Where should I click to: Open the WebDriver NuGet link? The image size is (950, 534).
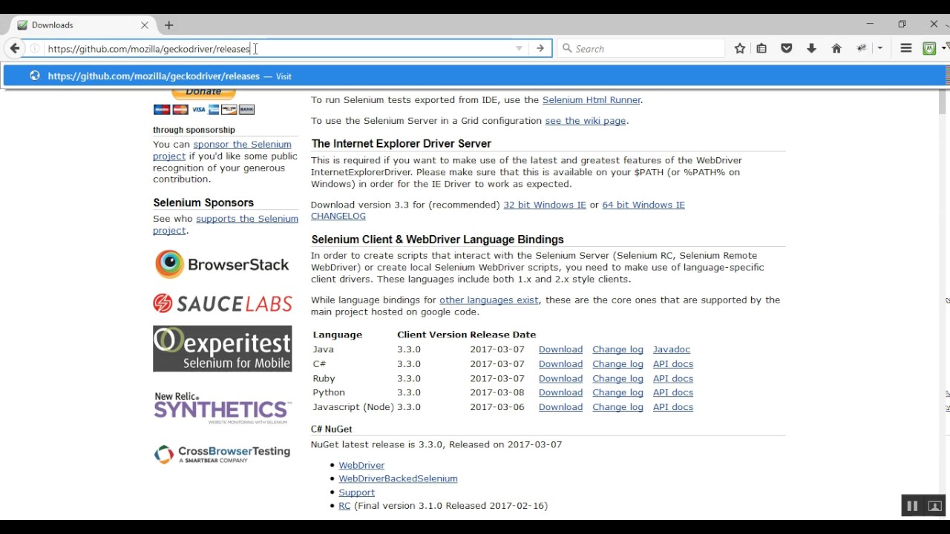pyautogui.click(x=361, y=465)
